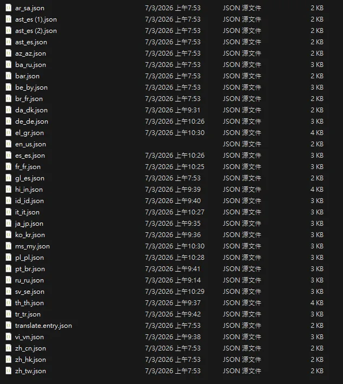Click the ast_es (2).json file name
343x384 pixels.
click(36, 31)
